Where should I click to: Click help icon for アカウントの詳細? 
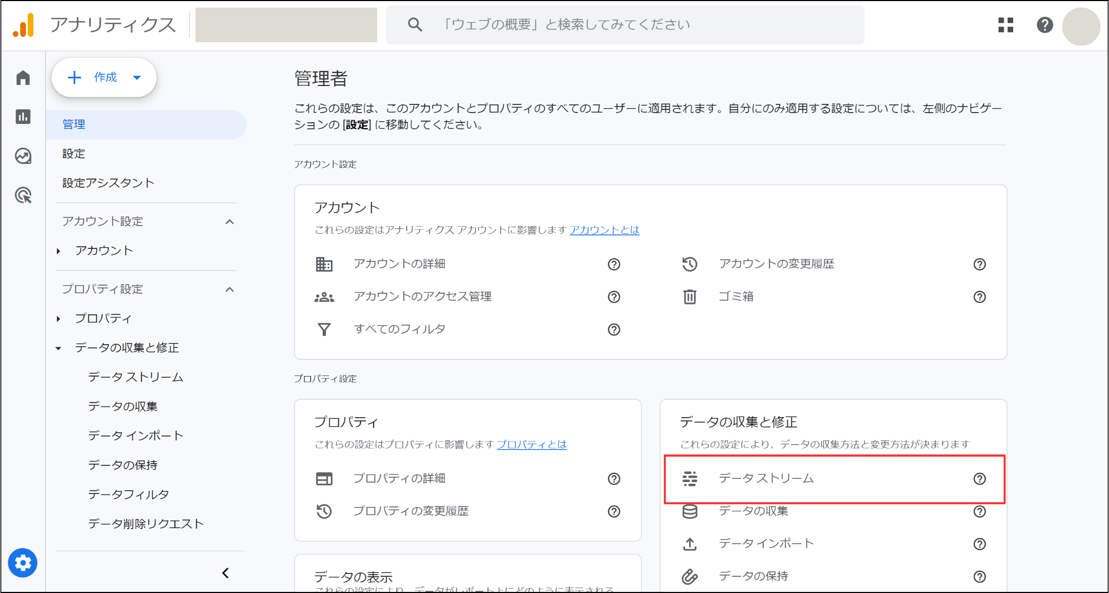[x=614, y=264]
